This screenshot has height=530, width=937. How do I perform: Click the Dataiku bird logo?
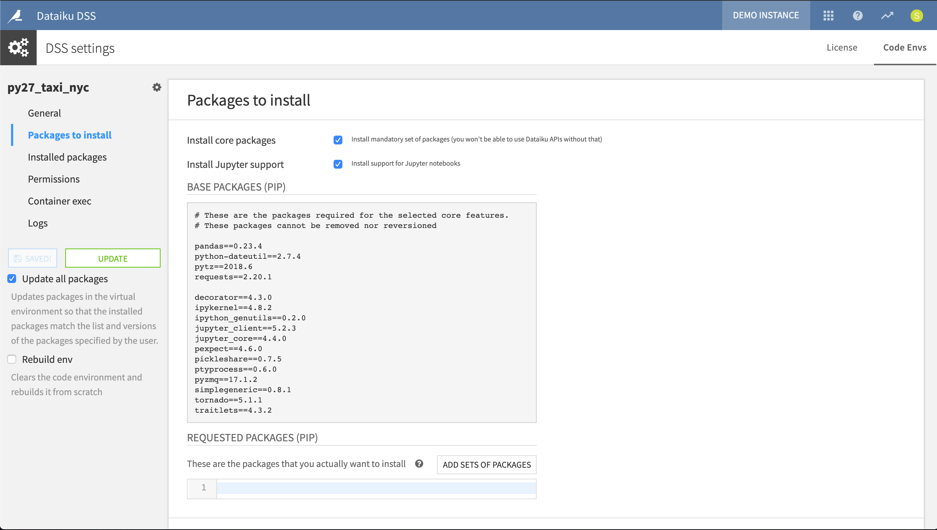pos(15,16)
